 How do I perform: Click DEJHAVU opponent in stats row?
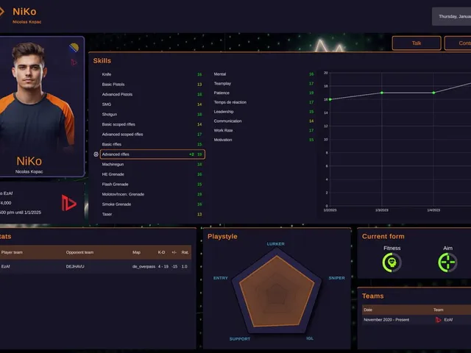click(x=75, y=266)
